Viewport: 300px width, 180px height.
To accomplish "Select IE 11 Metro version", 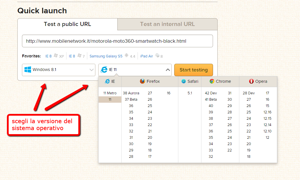I will tap(110, 93).
